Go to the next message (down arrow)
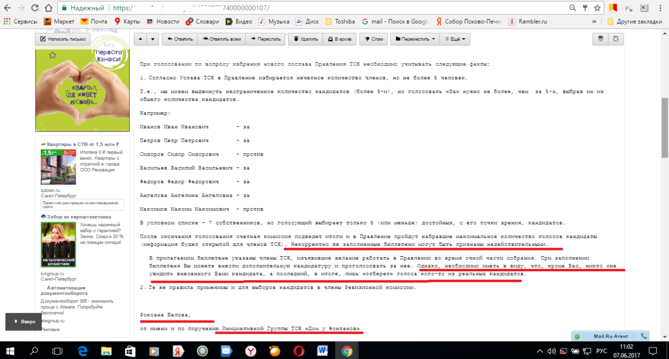The height and width of the screenshot is (359, 669). tap(153, 39)
